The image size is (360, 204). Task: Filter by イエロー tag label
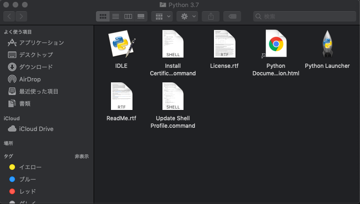[30, 168]
